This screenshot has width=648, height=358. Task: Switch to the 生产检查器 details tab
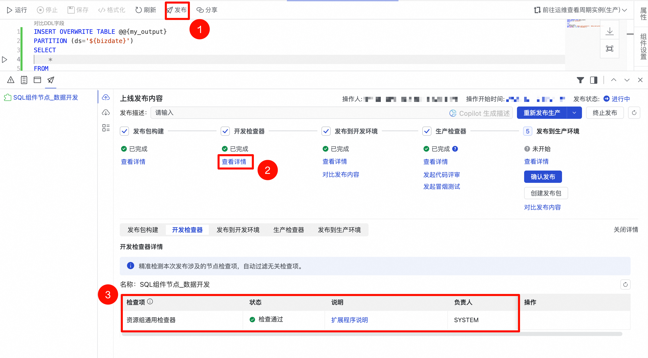[288, 230]
